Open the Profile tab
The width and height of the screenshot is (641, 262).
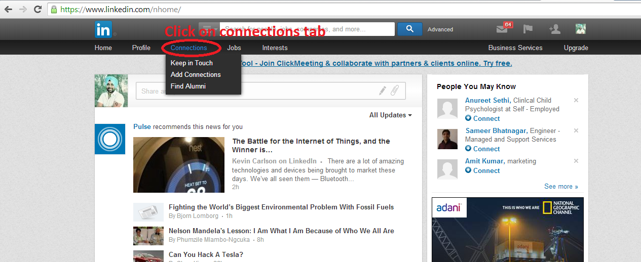click(141, 48)
